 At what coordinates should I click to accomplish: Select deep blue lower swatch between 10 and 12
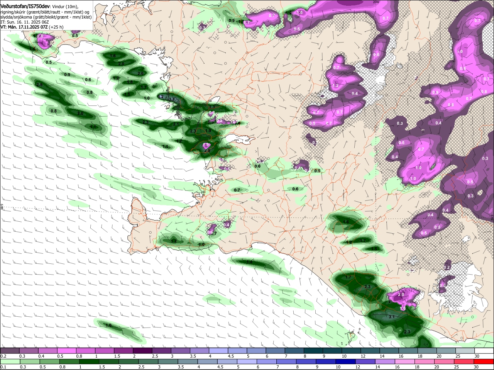tap(345, 362)
